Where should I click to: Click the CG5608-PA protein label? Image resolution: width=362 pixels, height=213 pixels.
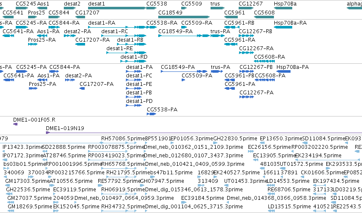(x=270, y=76)
